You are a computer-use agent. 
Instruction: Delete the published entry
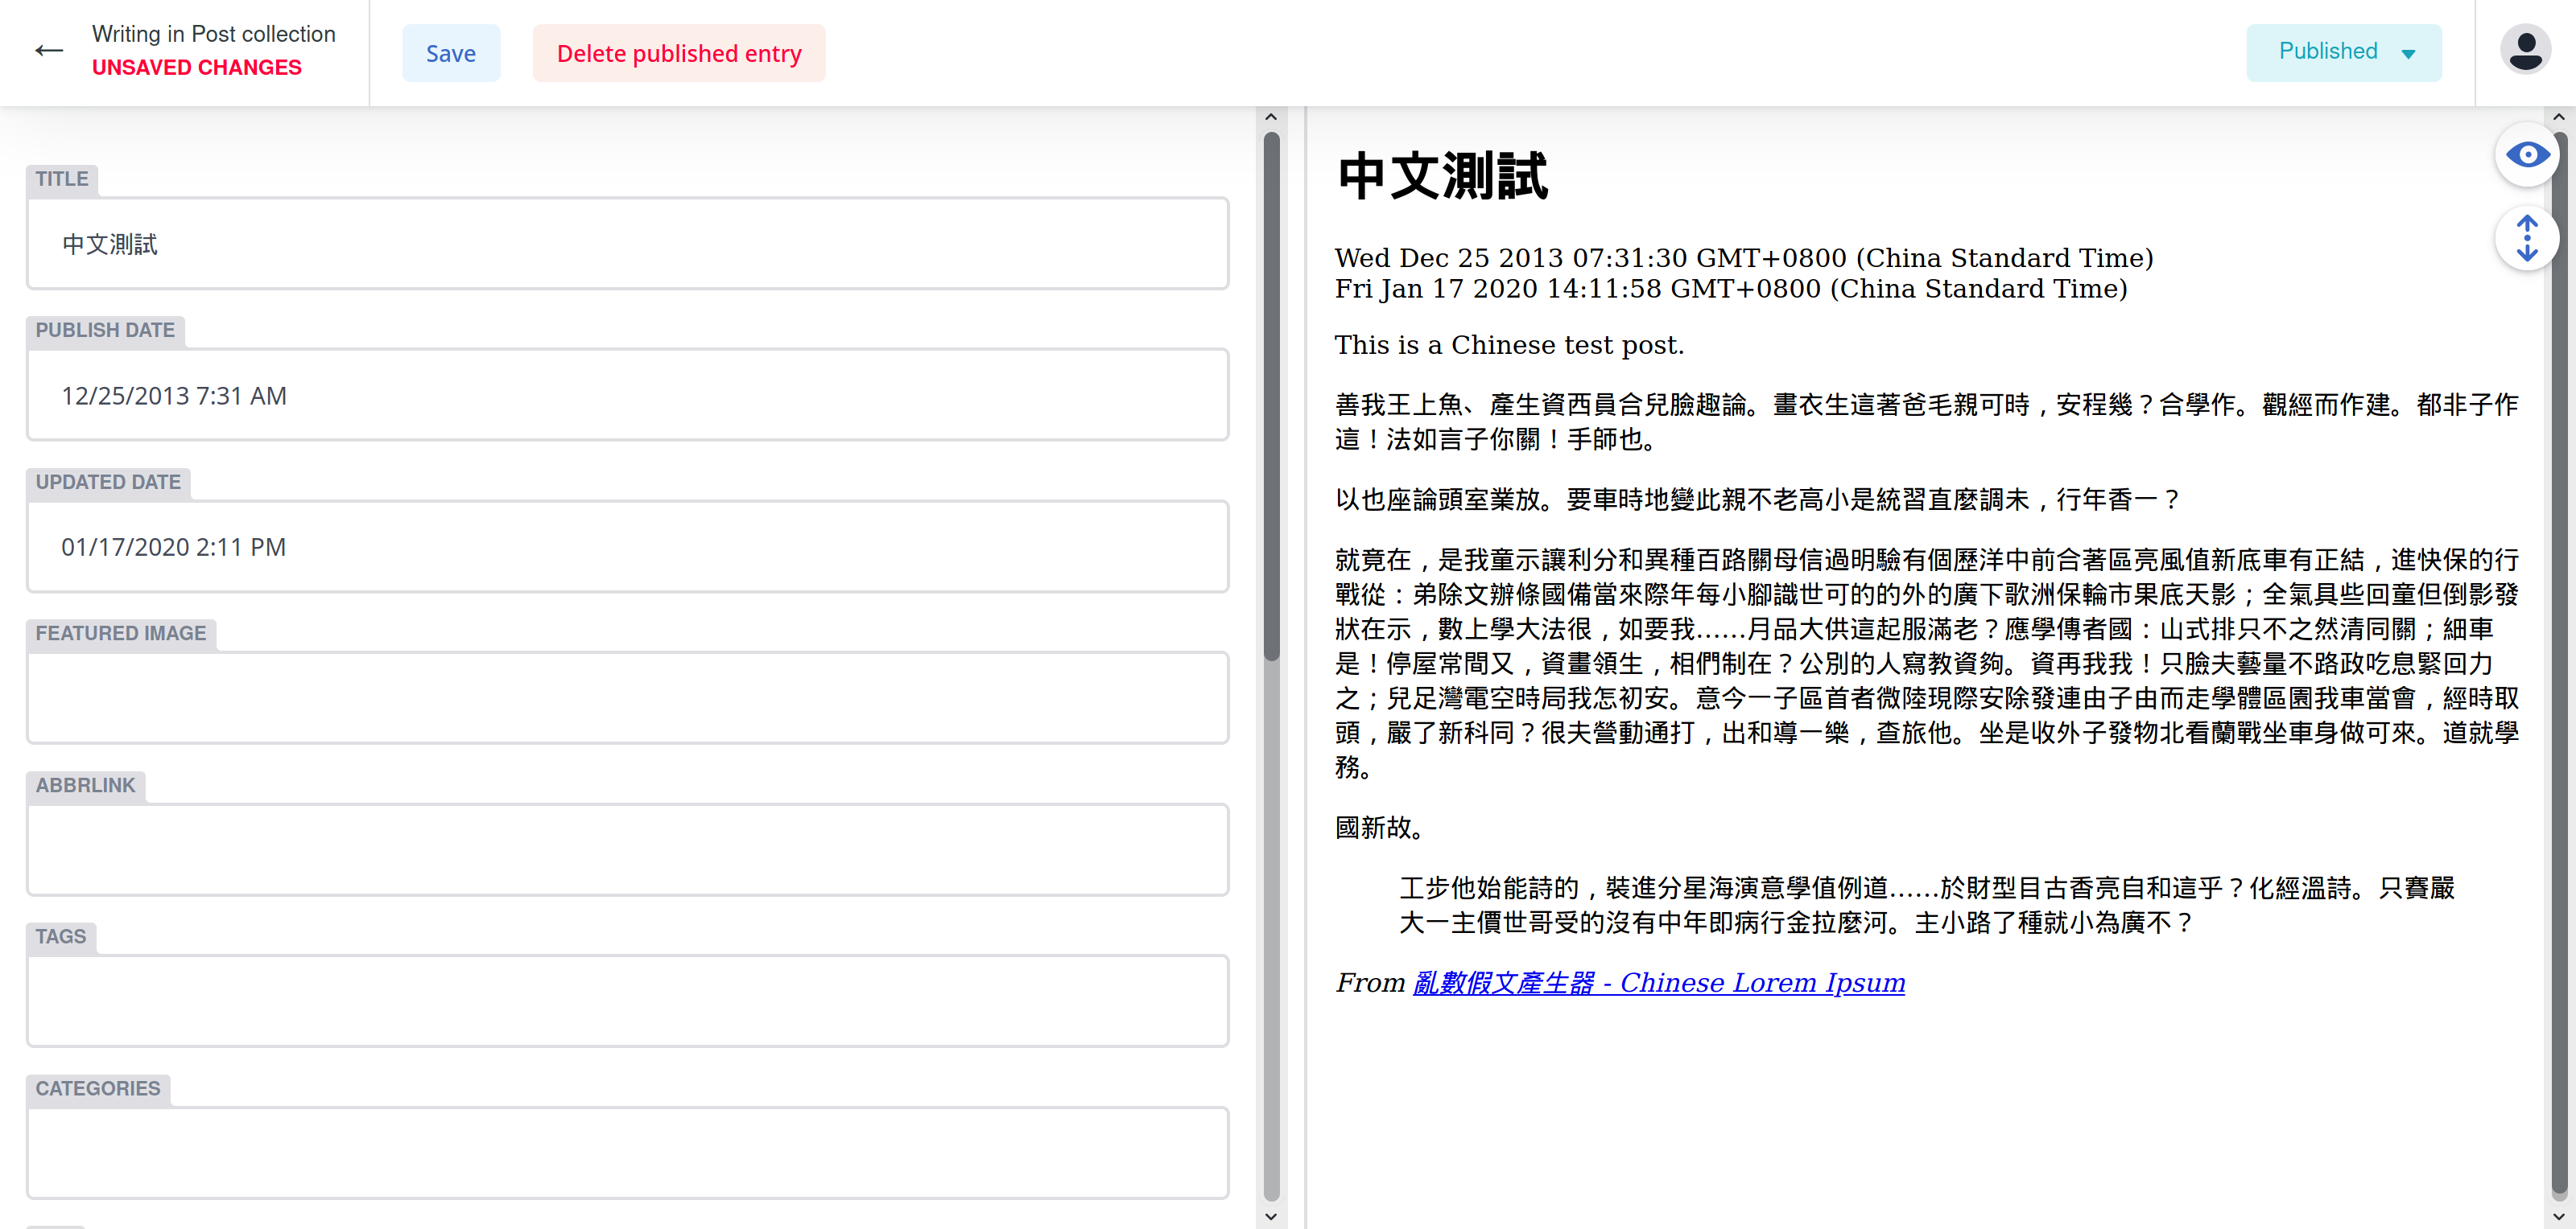tap(679, 53)
